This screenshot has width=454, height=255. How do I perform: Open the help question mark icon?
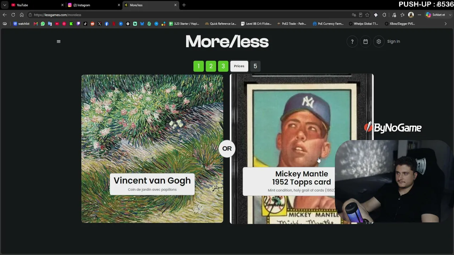[352, 41]
